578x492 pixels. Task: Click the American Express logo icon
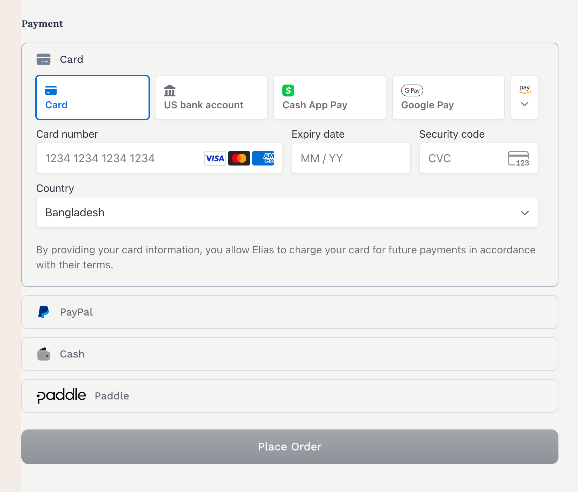pyautogui.click(x=263, y=158)
